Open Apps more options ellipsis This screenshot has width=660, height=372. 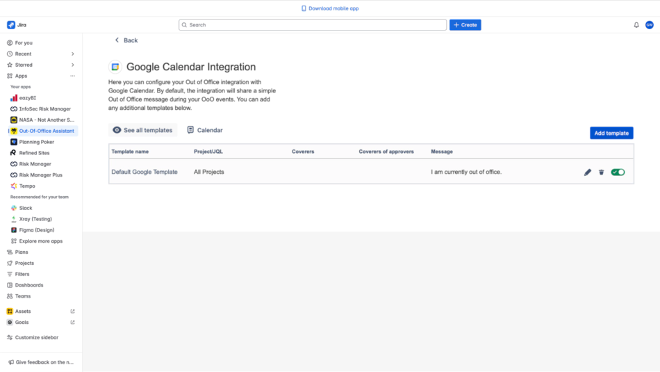[72, 76]
